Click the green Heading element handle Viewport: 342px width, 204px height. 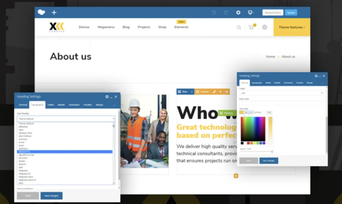227,113
